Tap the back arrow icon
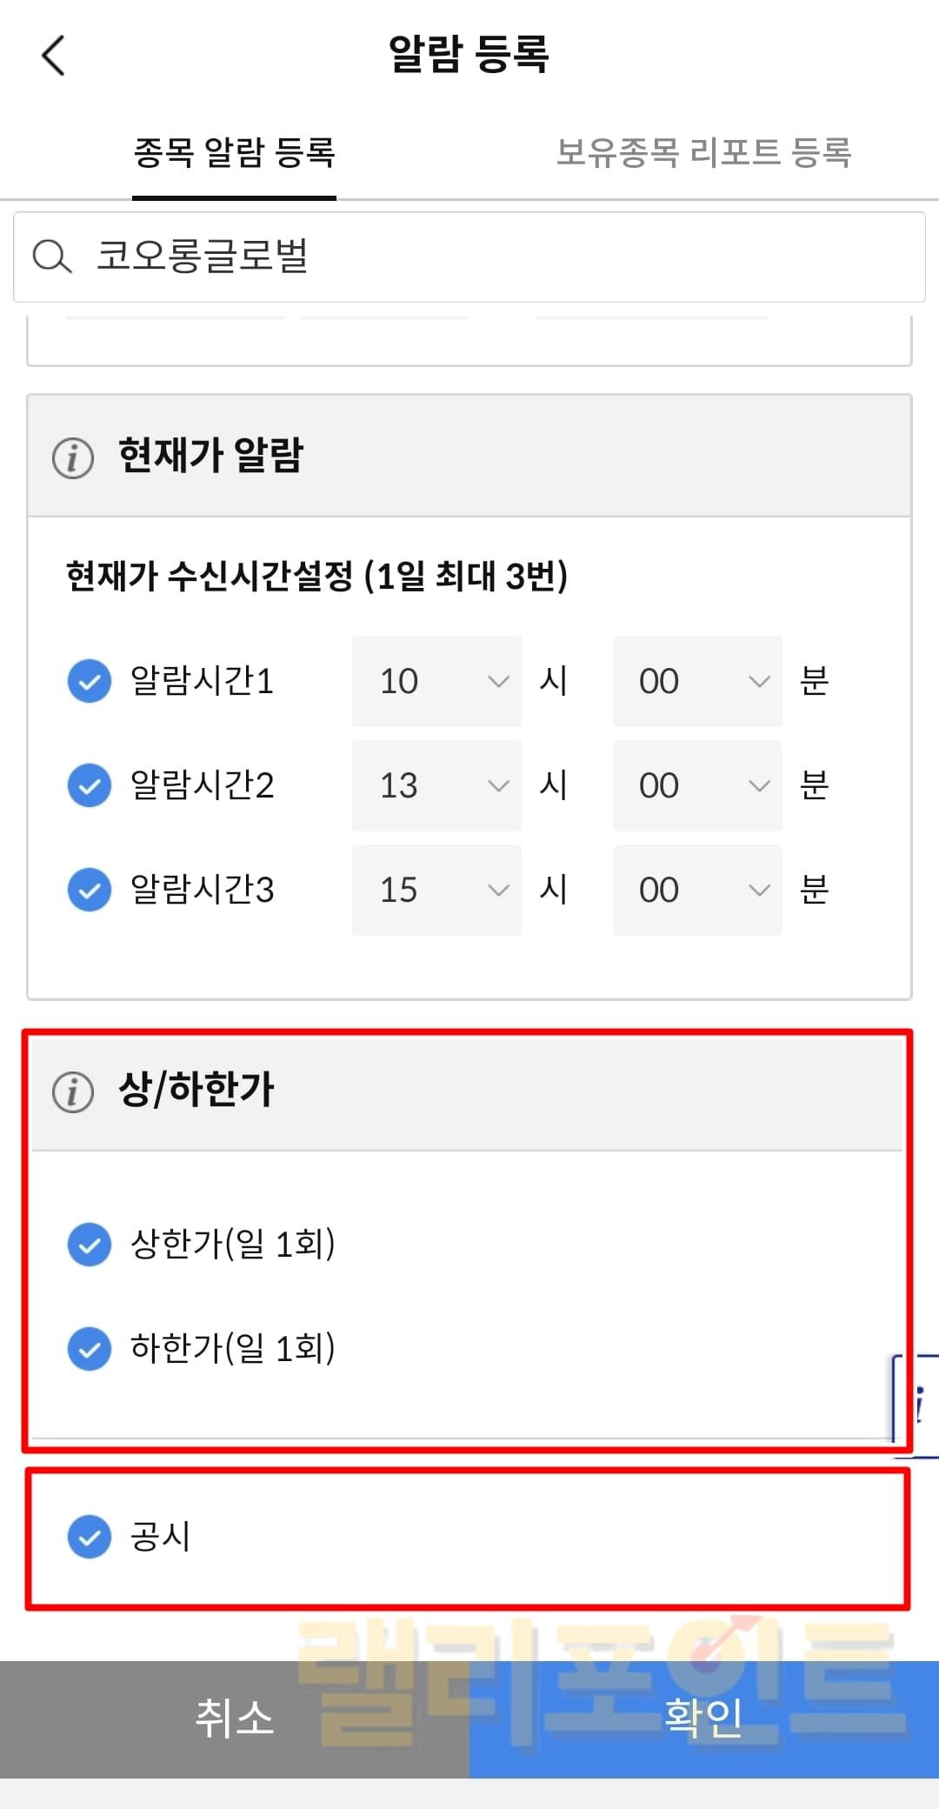The height and width of the screenshot is (1809, 939). pos(54,56)
